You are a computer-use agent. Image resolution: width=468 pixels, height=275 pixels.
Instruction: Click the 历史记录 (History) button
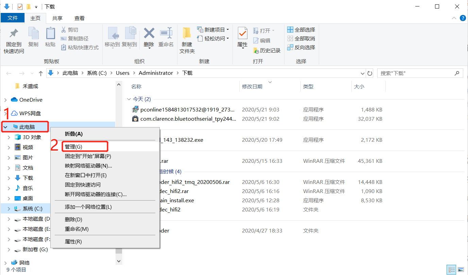tap(267, 50)
